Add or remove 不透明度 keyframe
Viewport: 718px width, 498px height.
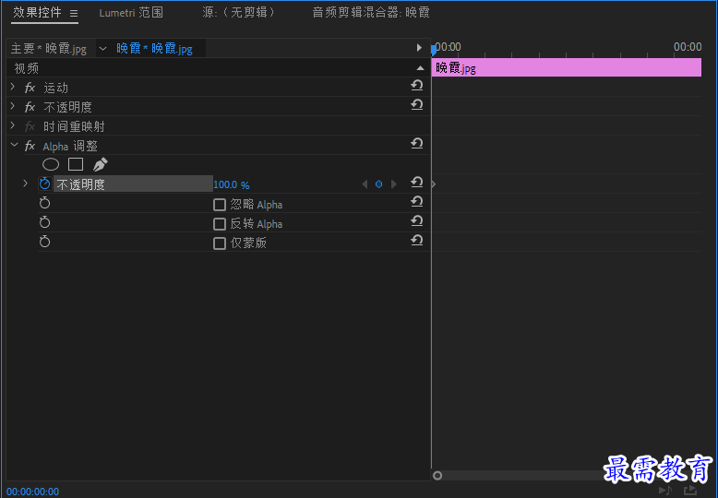378,184
